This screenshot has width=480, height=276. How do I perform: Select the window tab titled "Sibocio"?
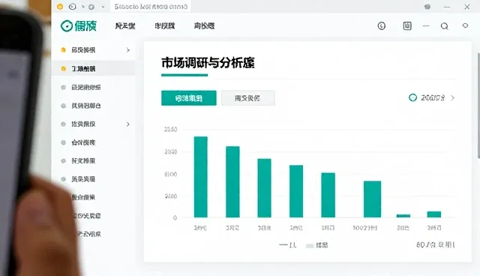(x=151, y=7)
